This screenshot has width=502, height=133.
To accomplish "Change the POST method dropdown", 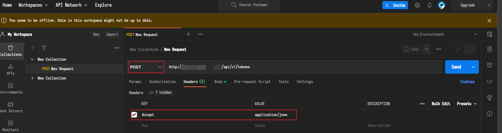I will 146,67.
